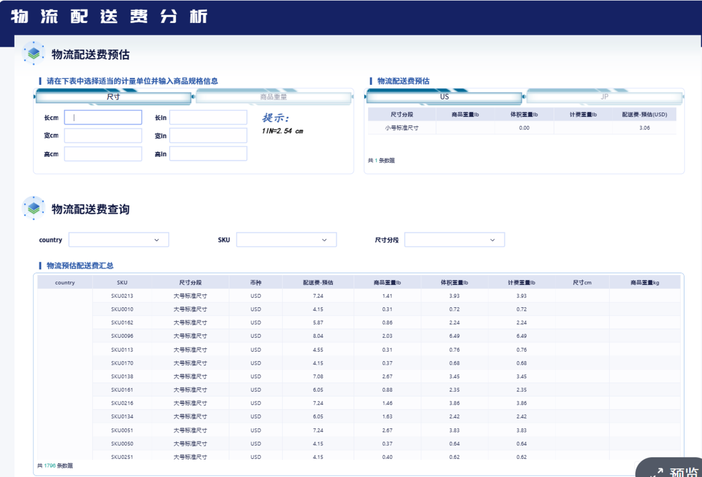The width and height of the screenshot is (702, 477).
Task: Click the 配送费-预估 column header
Action: click(318, 283)
